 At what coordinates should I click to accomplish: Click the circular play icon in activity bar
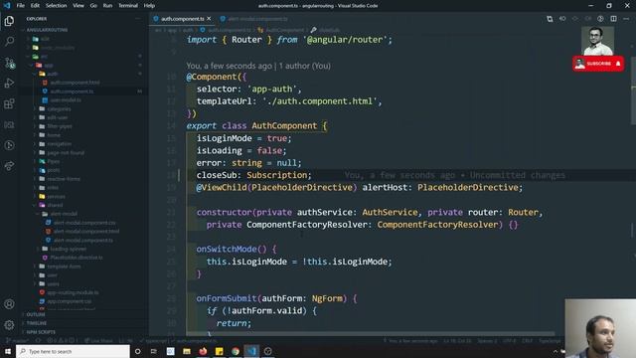pyautogui.click(x=9, y=145)
